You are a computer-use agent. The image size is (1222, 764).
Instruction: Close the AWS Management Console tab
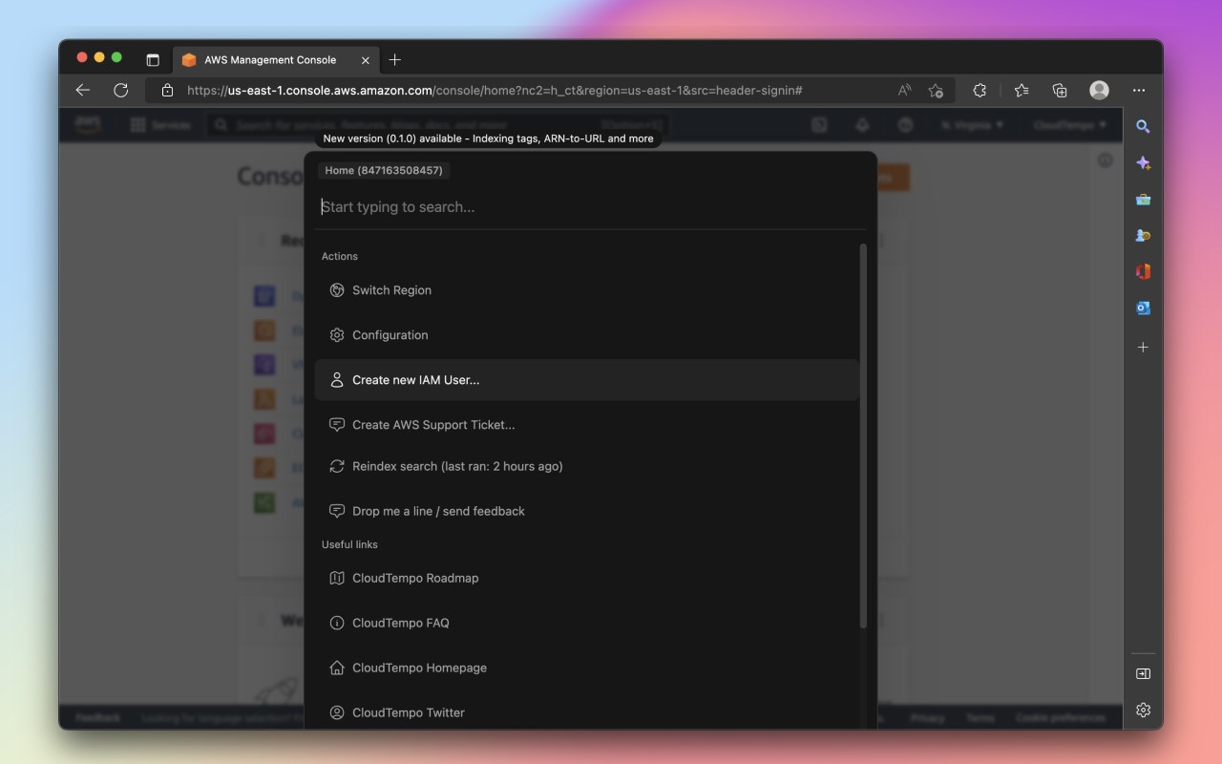(365, 60)
